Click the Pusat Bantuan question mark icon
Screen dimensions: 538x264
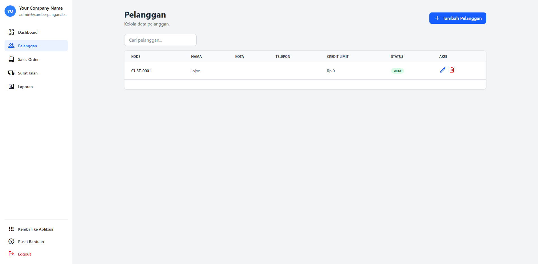coord(11,241)
